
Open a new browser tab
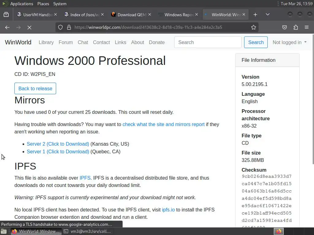click(255, 15)
